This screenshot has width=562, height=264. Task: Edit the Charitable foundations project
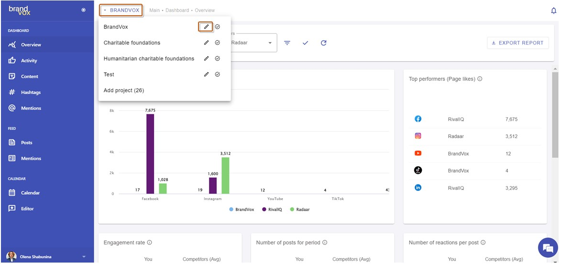coord(206,42)
